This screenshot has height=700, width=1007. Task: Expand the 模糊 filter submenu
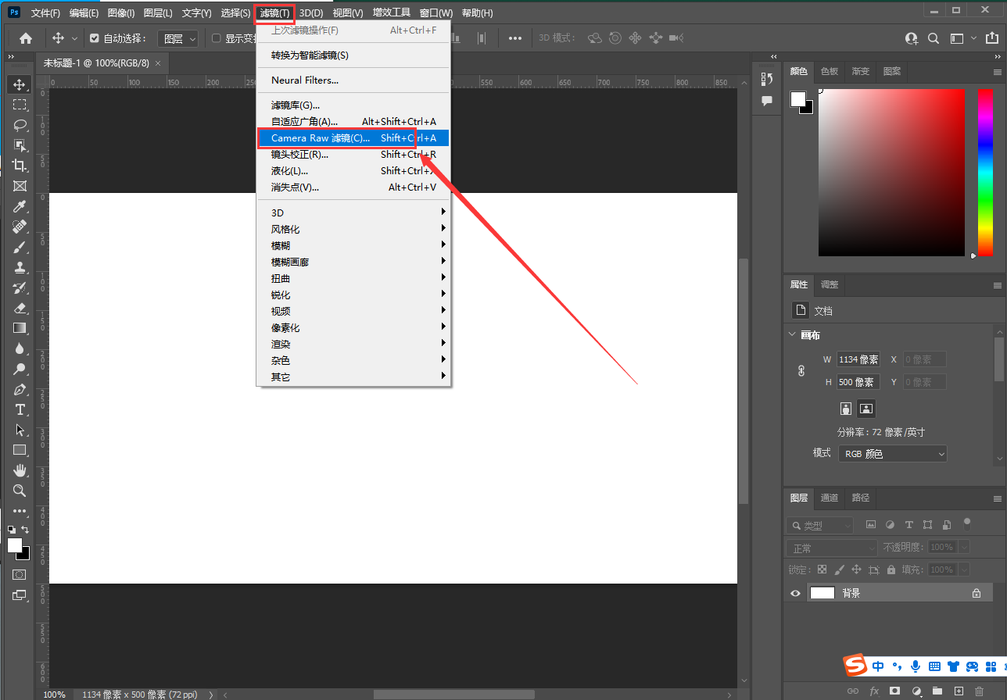[353, 245]
